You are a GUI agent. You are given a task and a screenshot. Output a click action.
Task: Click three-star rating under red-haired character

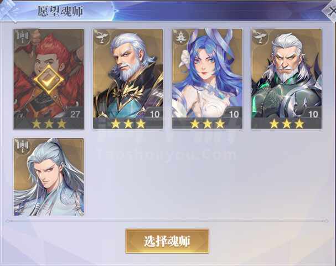pyautogui.click(x=49, y=124)
